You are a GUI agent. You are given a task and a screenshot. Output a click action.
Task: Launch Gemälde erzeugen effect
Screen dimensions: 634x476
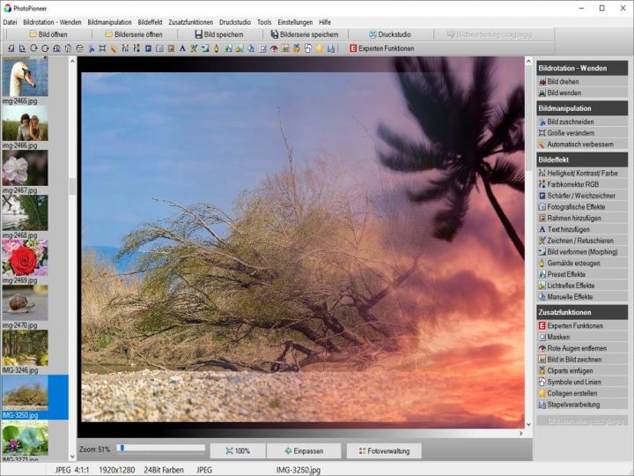click(573, 263)
